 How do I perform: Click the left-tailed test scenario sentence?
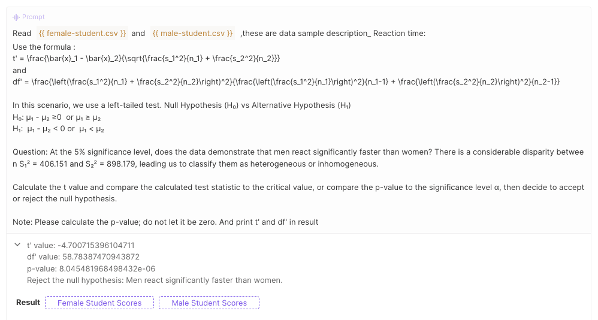point(182,105)
